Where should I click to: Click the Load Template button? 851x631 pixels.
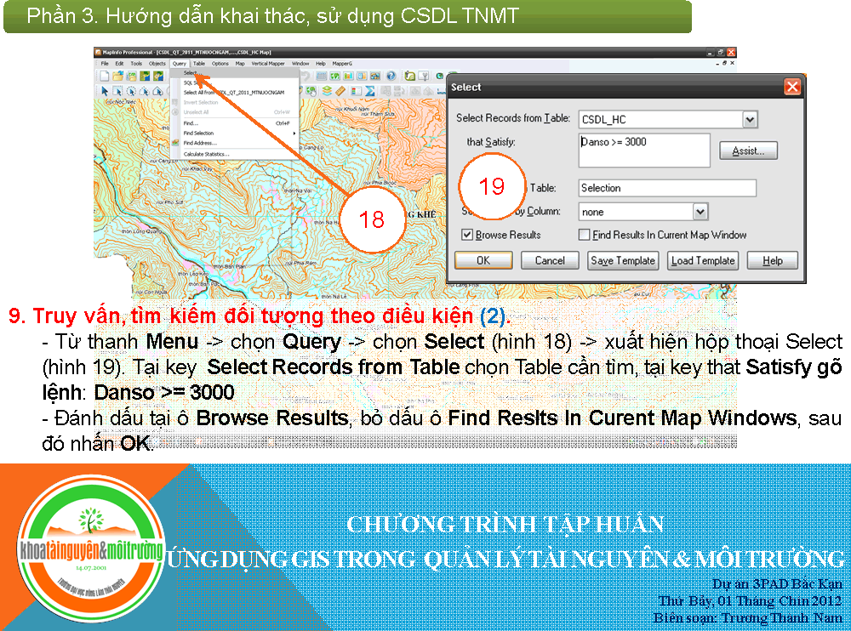tap(703, 260)
